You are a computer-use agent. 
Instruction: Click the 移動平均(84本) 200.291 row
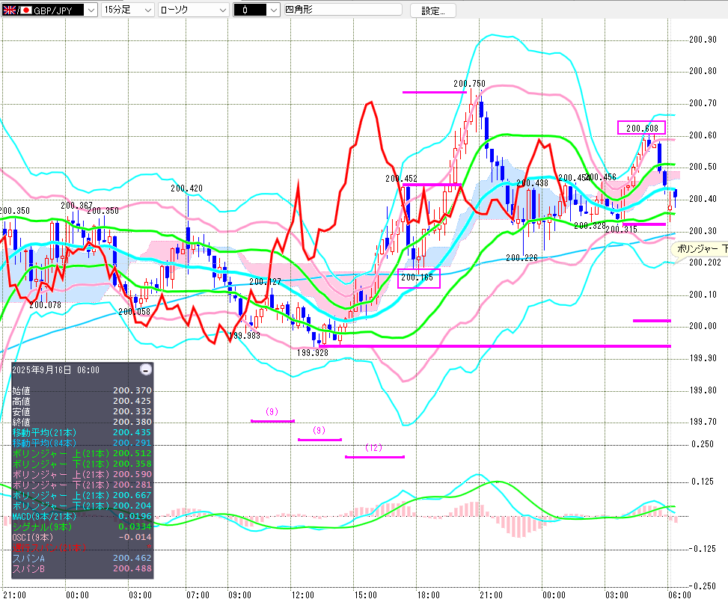point(82,443)
